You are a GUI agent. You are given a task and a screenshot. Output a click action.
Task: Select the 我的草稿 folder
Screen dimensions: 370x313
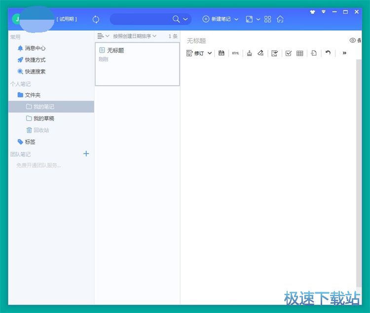click(40, 119)
